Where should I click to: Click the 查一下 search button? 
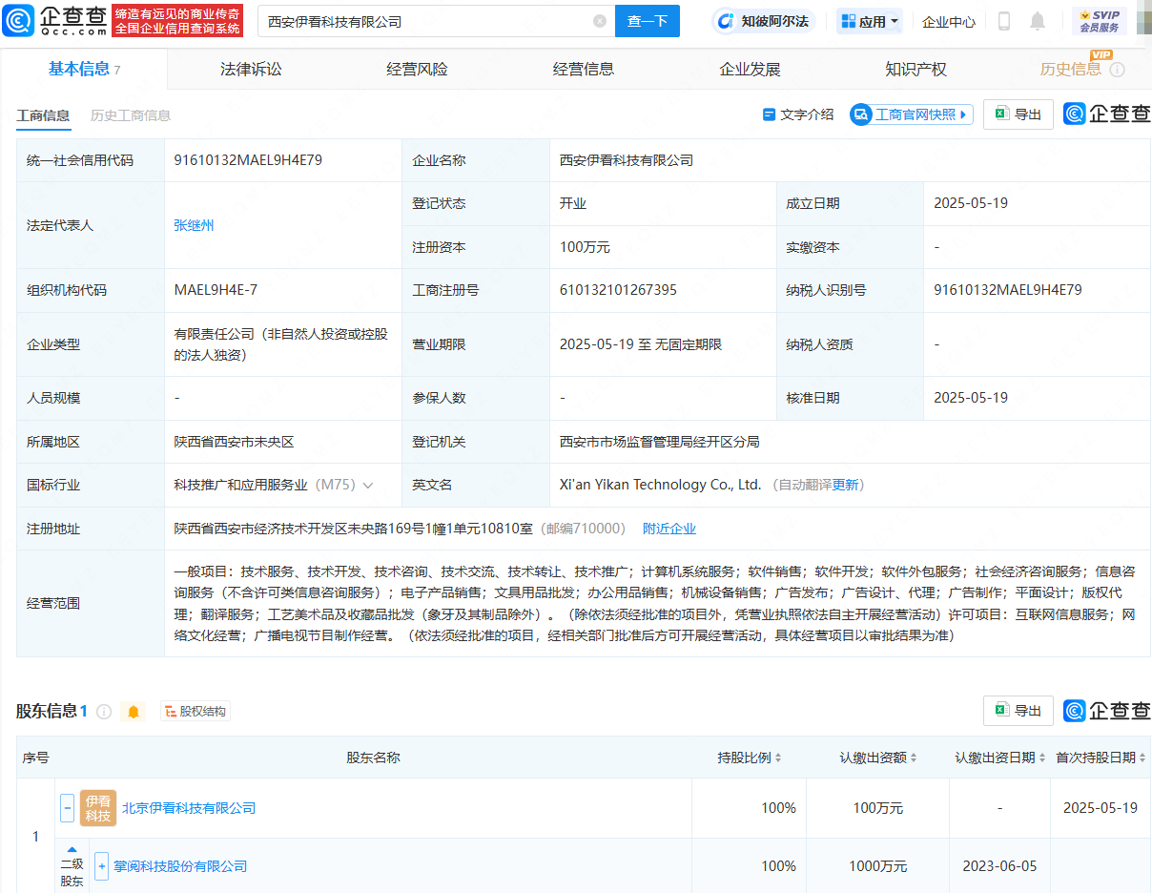[647, 21]
